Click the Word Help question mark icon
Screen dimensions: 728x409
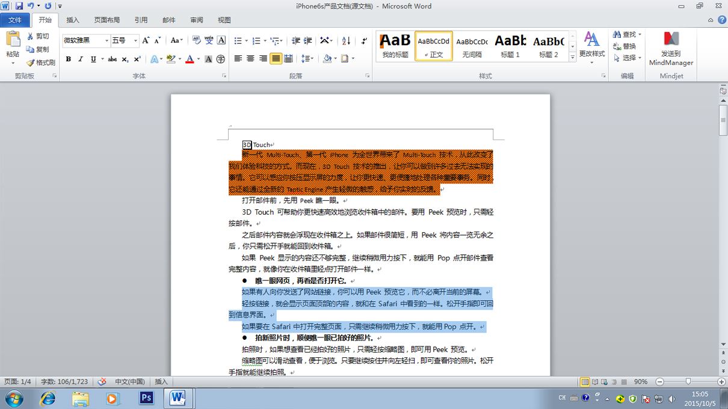pos(721,20)
